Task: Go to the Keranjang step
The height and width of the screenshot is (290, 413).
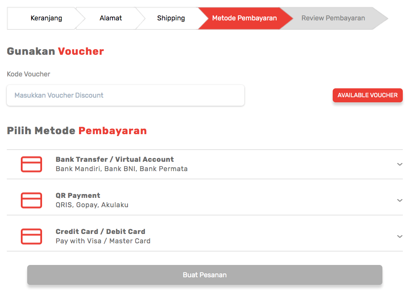Action: 46,18
